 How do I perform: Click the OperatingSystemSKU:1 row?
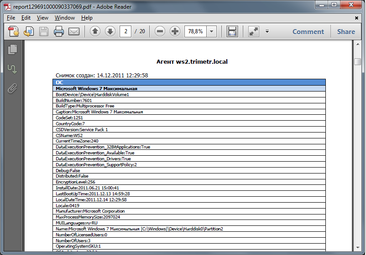189,246
